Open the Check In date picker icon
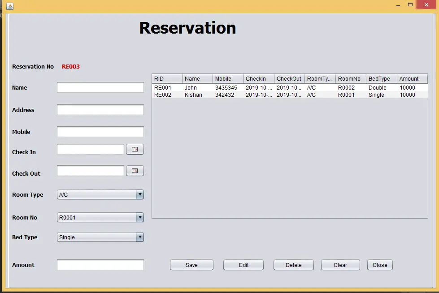The width and height of the screenshot is (439, 293). [x=135, y=149]
